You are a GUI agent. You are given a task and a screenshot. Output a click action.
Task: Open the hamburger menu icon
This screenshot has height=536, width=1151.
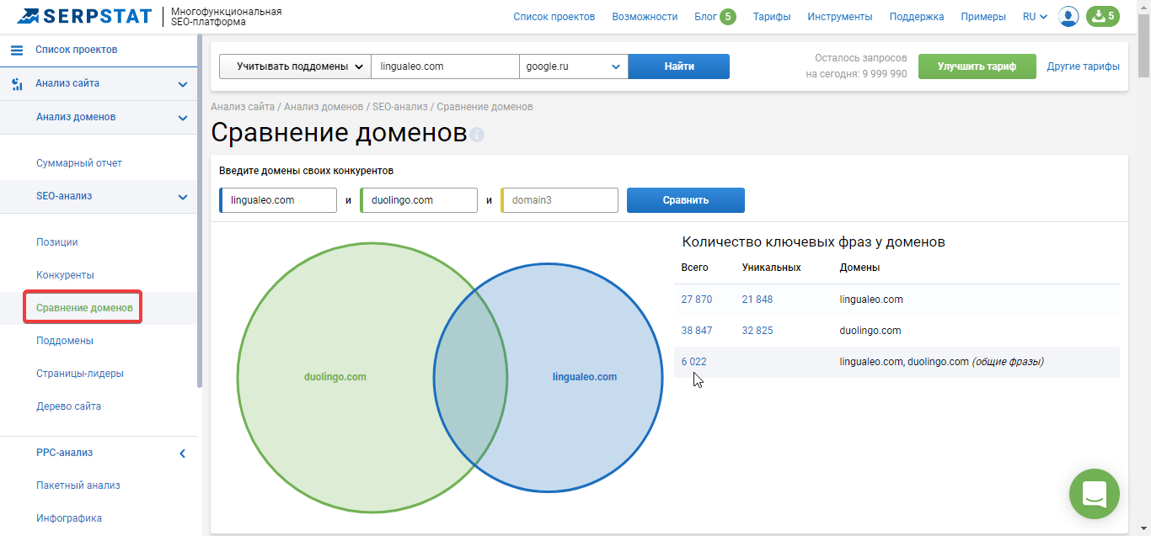(x=17, y=50)
